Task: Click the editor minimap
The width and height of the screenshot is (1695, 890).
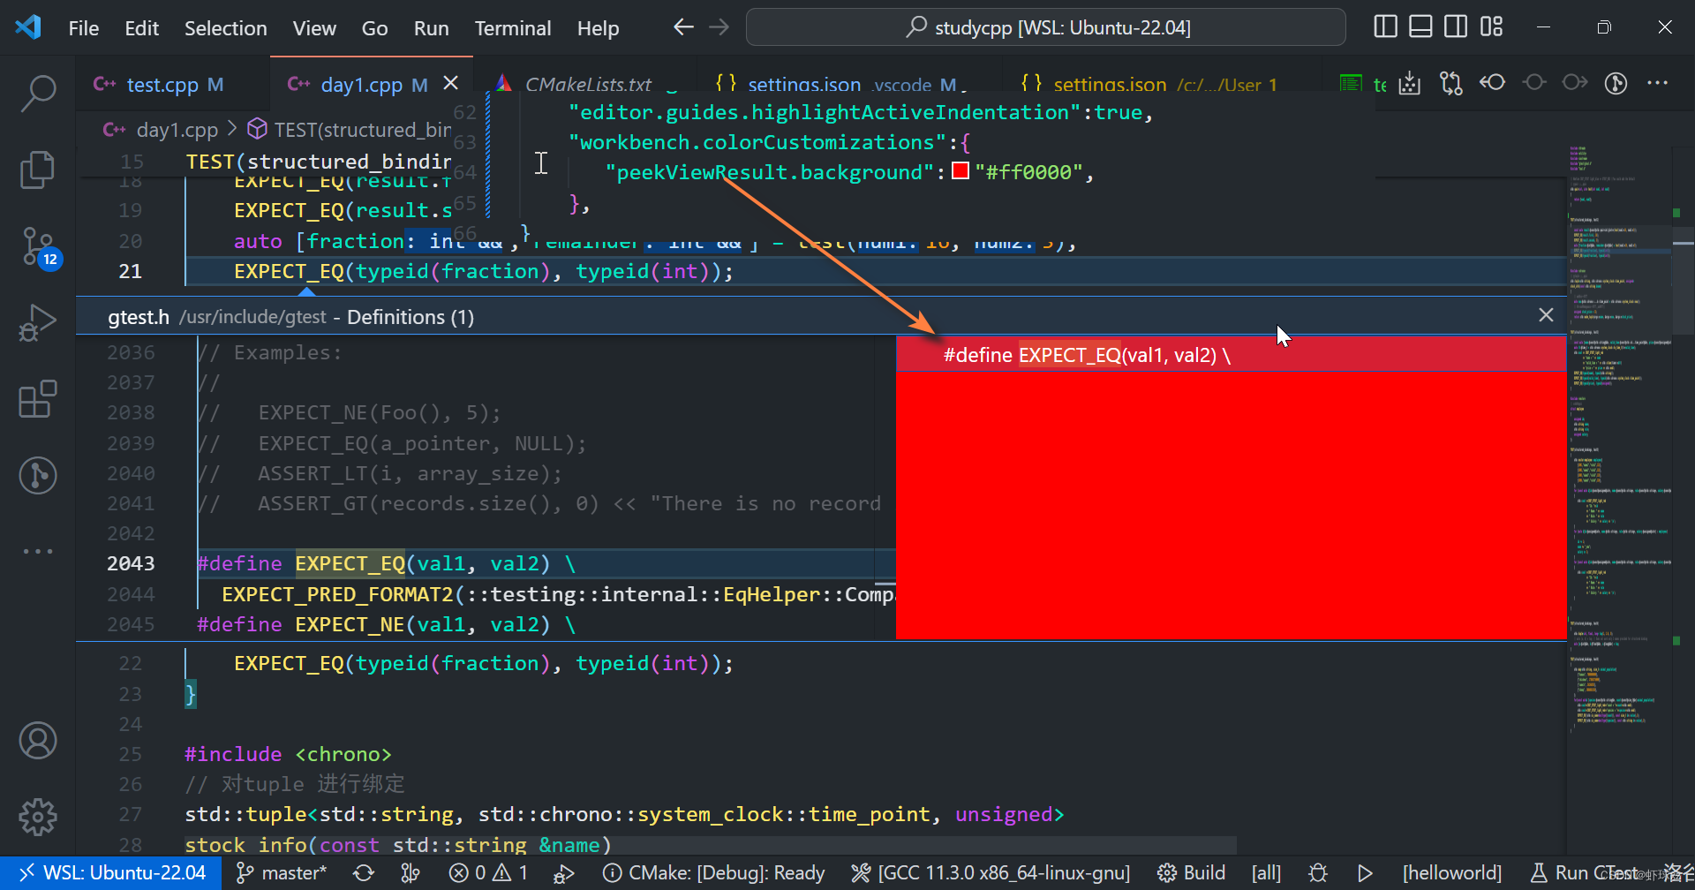Action: (x=1622, y=441)
